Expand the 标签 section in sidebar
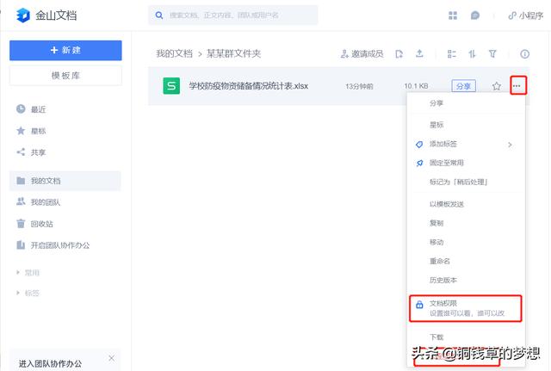The image size is (551, 371). (18, 293)
